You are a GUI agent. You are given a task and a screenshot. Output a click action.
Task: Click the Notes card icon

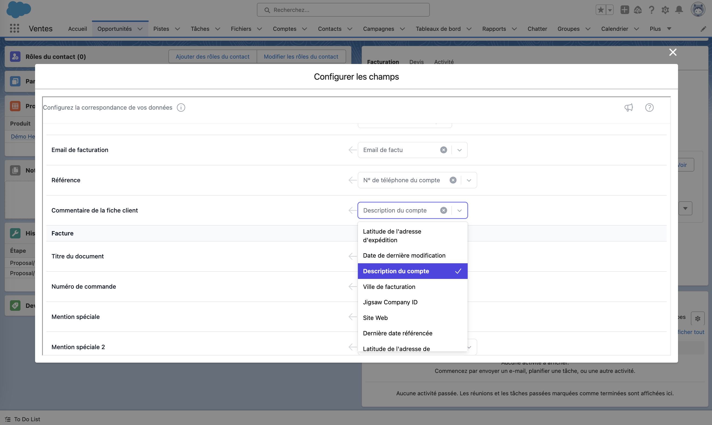pyautogui.click(x=15, y=170)
